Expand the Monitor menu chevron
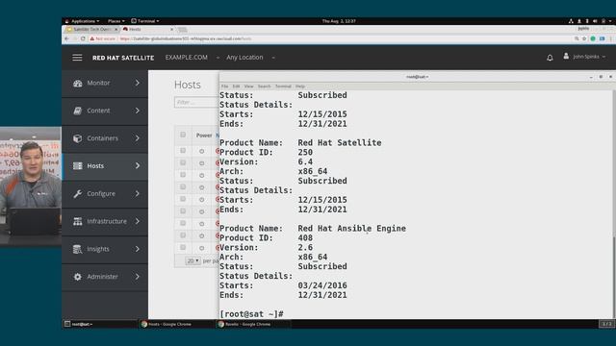Screen dimensions: 616x346 pos(137,84)
